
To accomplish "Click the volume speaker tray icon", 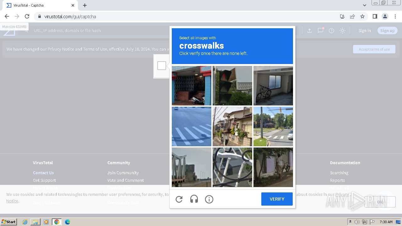I will 357,222.
